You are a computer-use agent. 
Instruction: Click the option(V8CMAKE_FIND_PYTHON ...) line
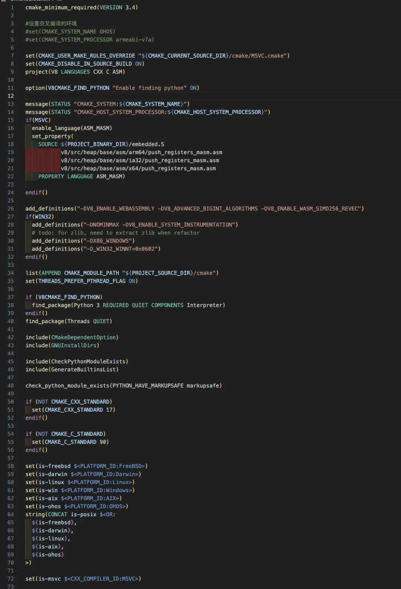[x=112, y=88]
